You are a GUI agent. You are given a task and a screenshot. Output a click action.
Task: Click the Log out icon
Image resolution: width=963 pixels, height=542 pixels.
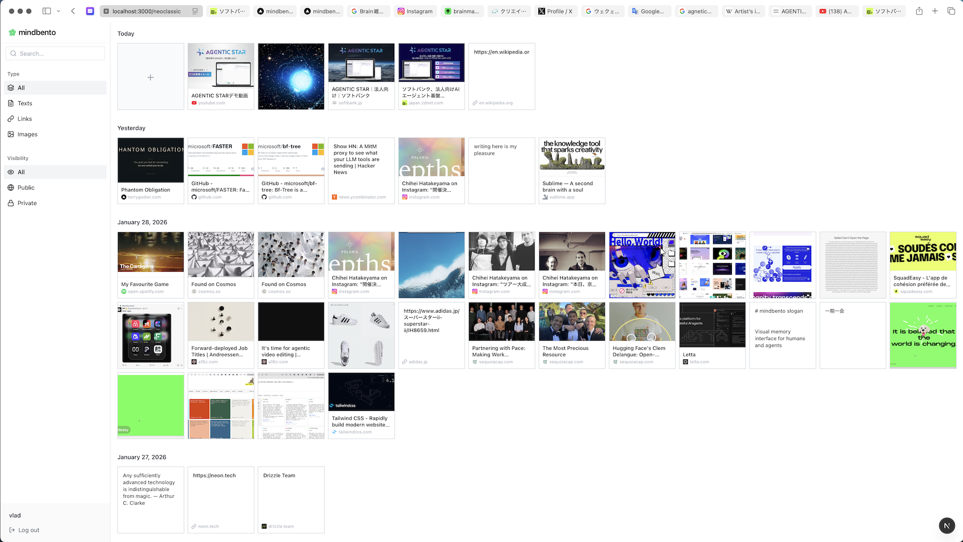[12, 530]
